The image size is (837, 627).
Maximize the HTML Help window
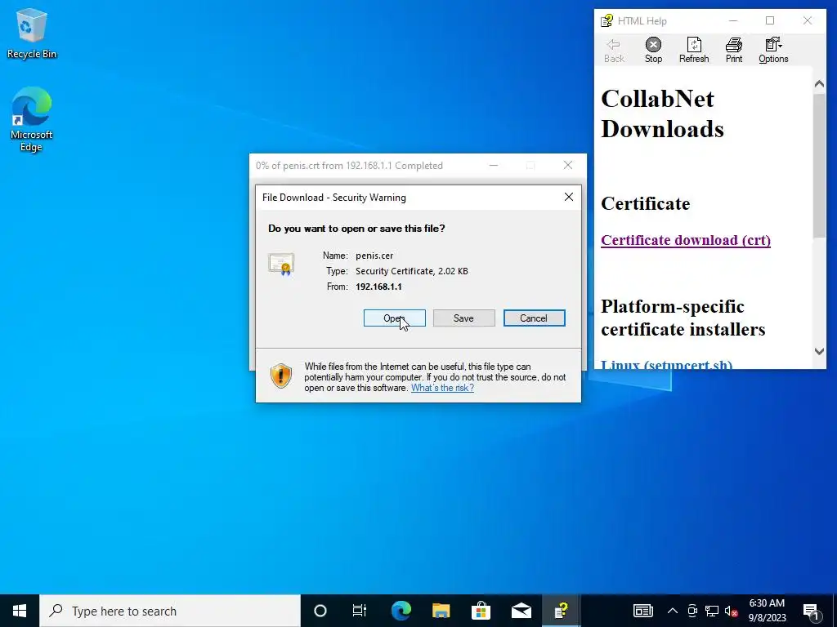770,20
